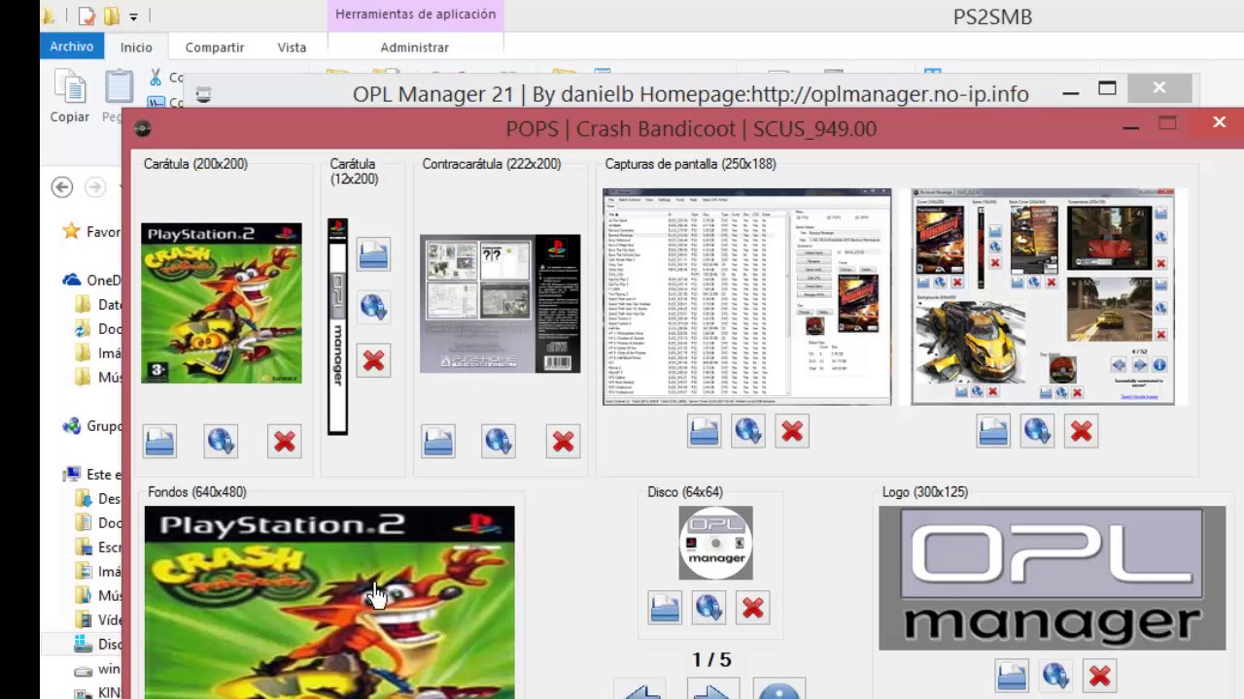Select the Herramientas de aplicación contextual tab

coord(415,15)
